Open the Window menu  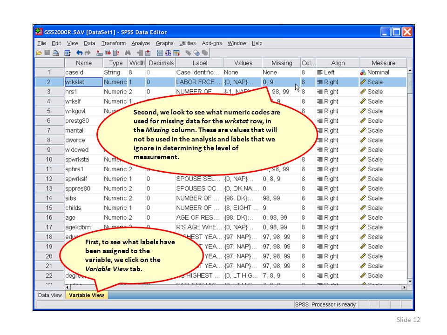coord(237,43)
